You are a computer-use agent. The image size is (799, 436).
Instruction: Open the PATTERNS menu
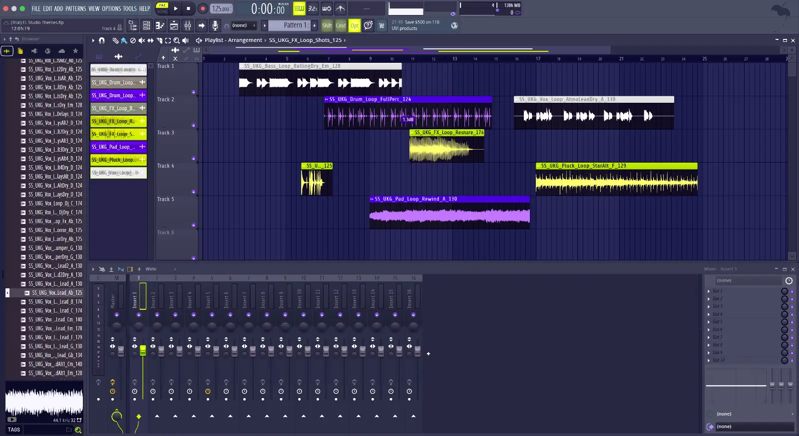coord(75,8)
